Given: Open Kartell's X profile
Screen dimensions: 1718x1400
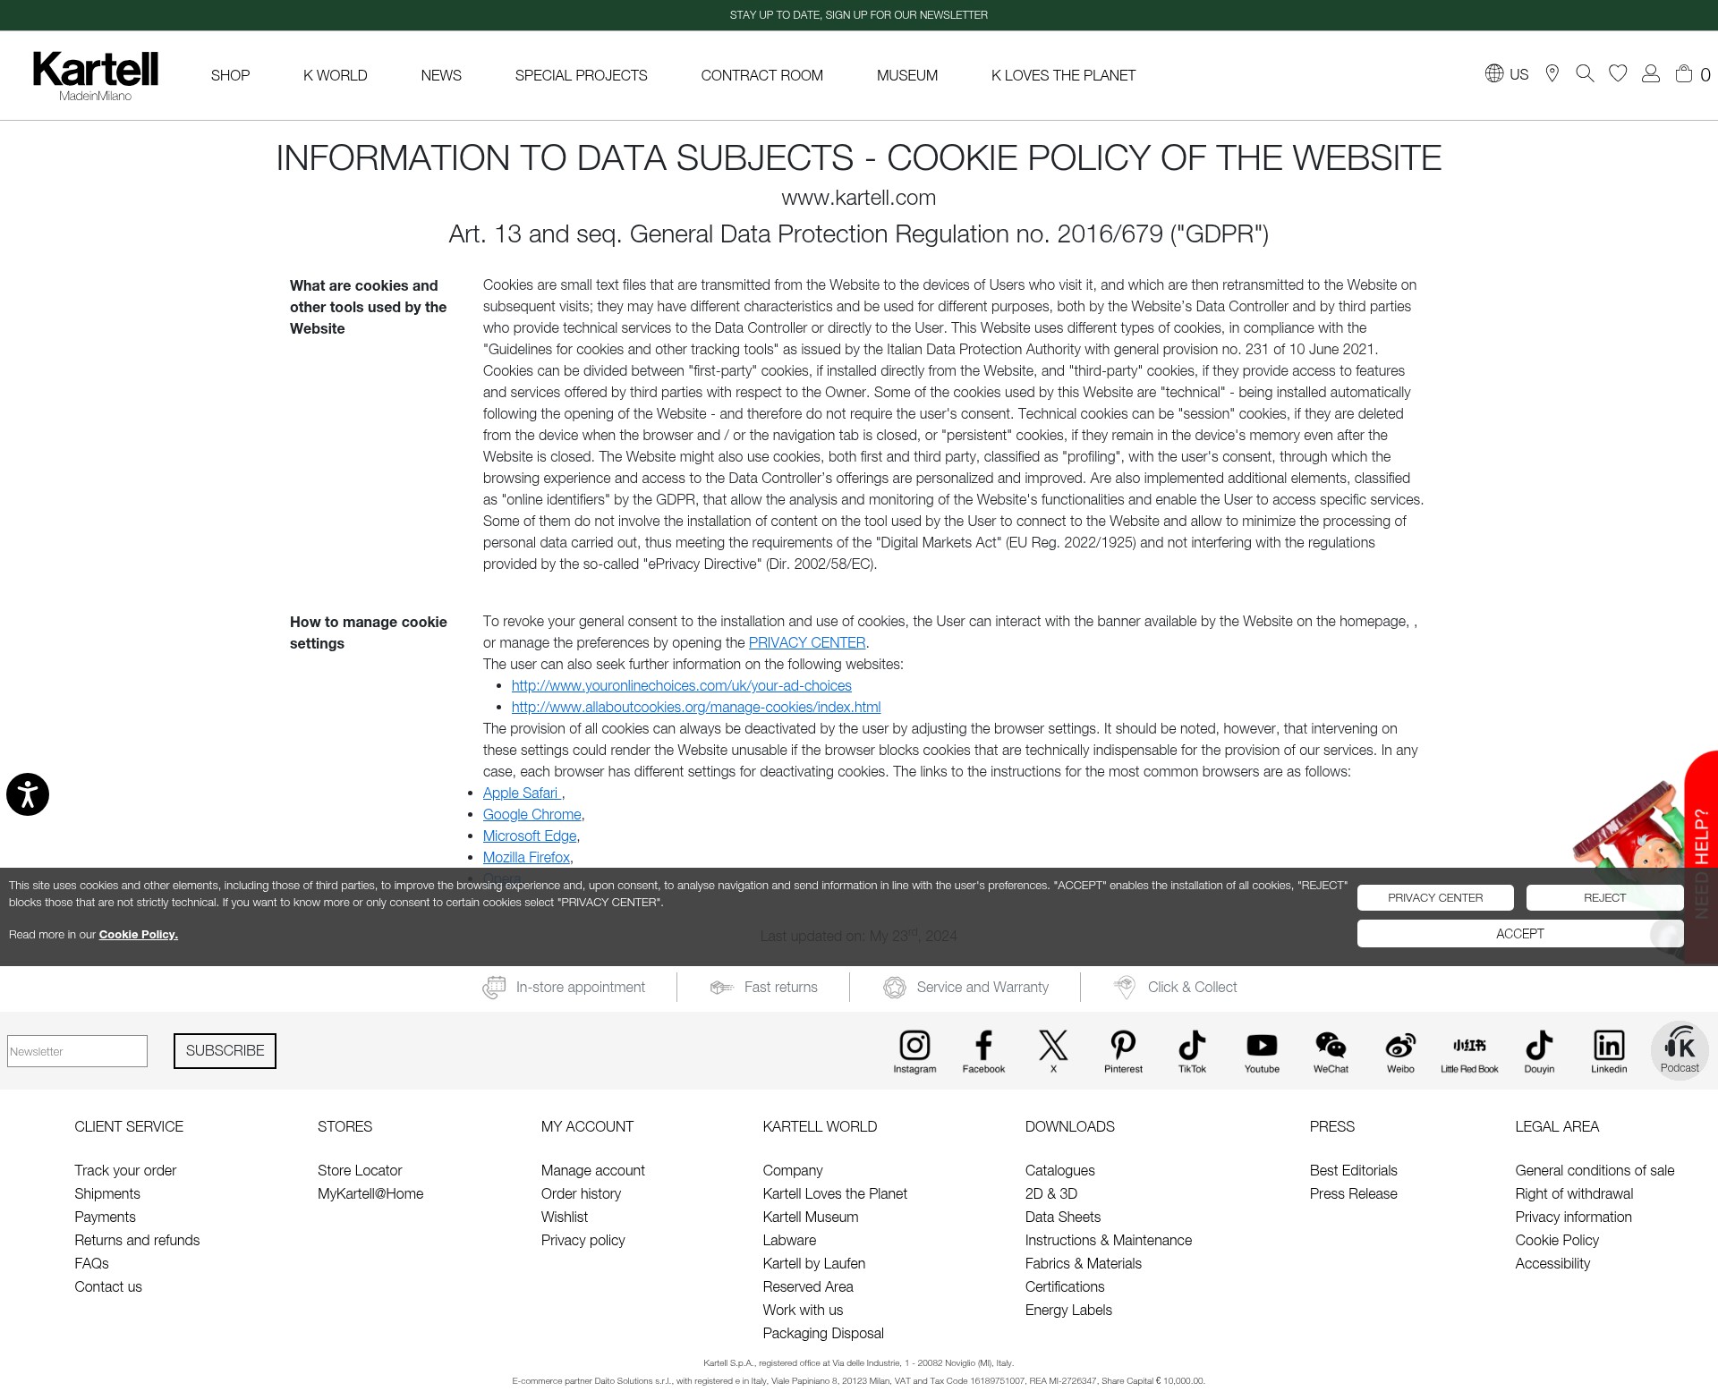Looking at the screenshot, I should pos(1053,1051).
